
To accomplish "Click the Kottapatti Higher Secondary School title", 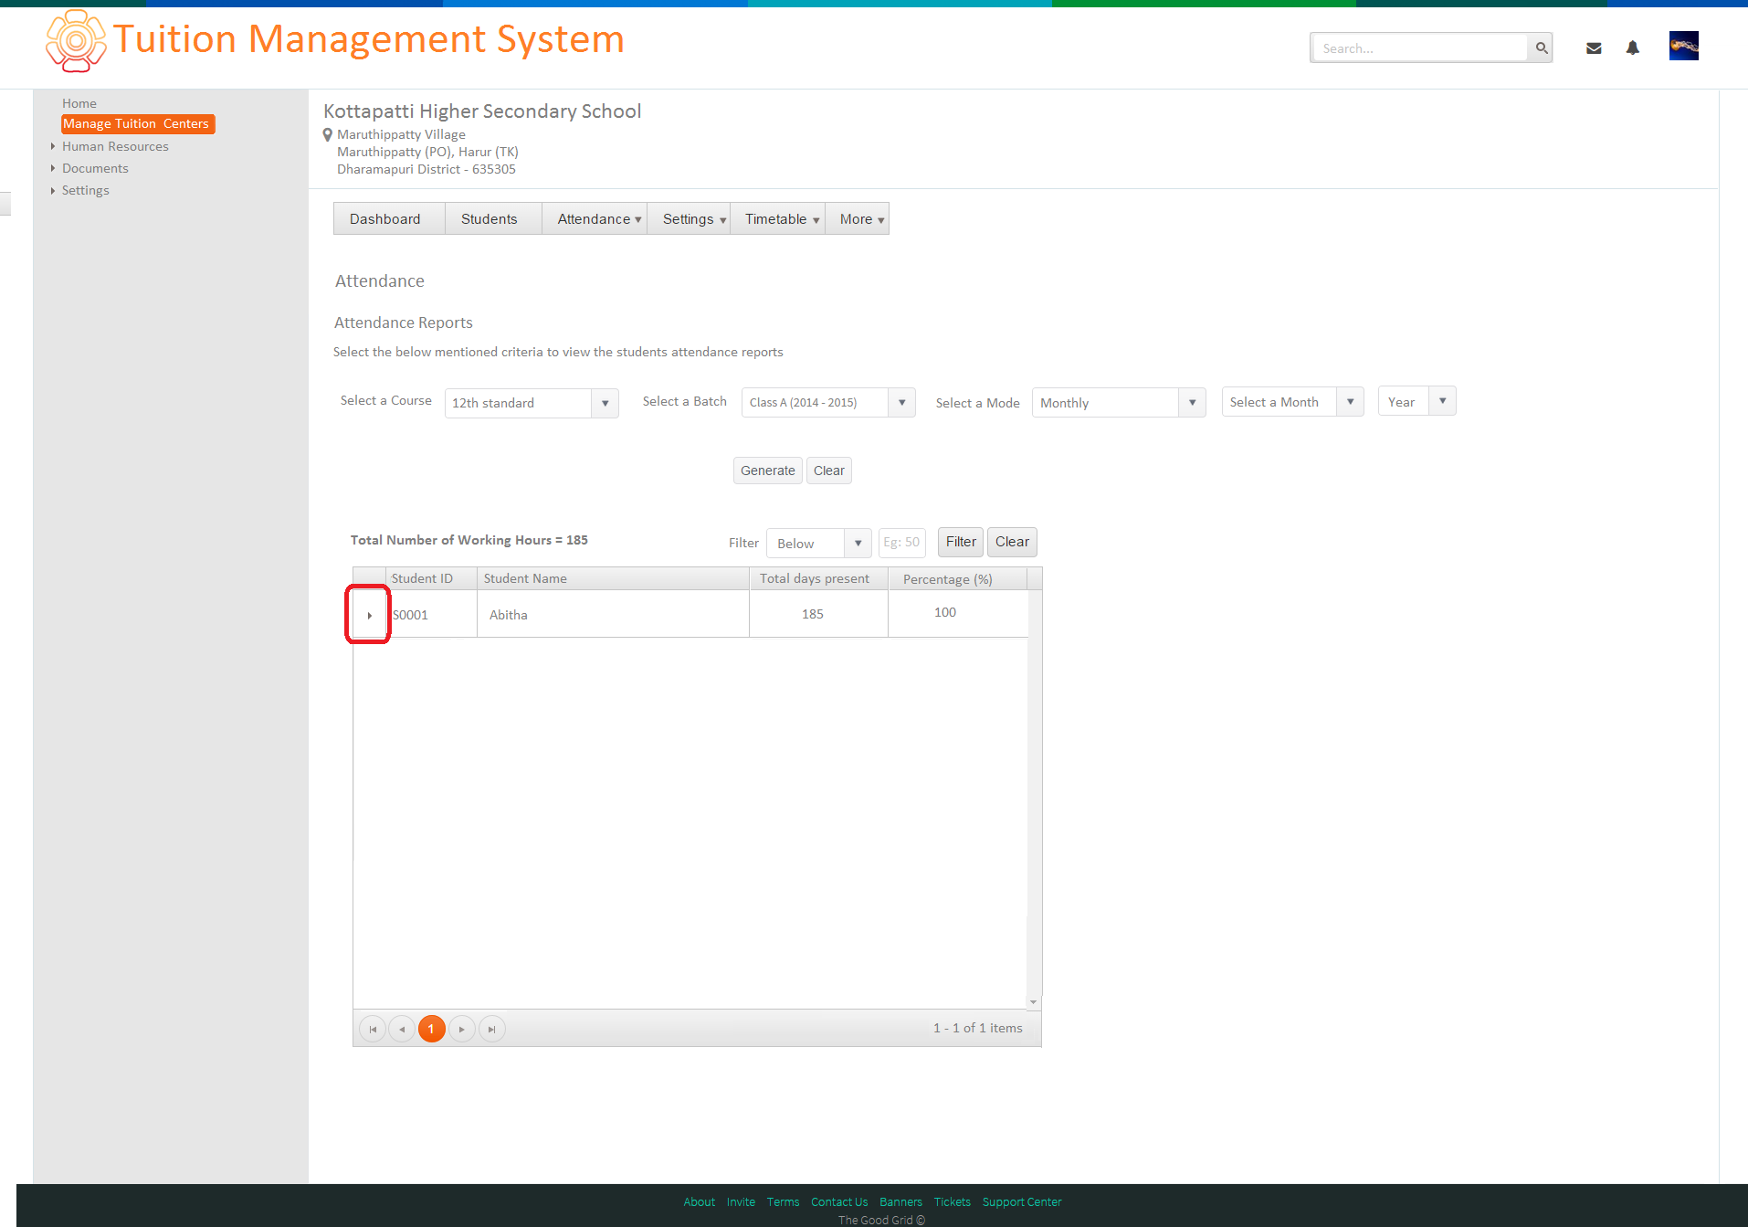I will (482, 111).
